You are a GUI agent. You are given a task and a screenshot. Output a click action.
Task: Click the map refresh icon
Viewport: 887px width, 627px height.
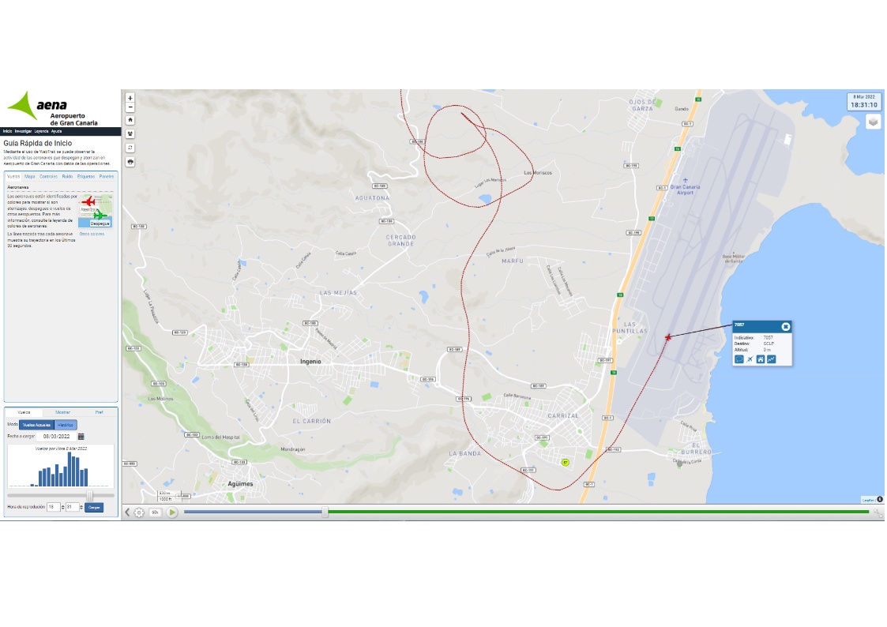(x=130, y=148)
